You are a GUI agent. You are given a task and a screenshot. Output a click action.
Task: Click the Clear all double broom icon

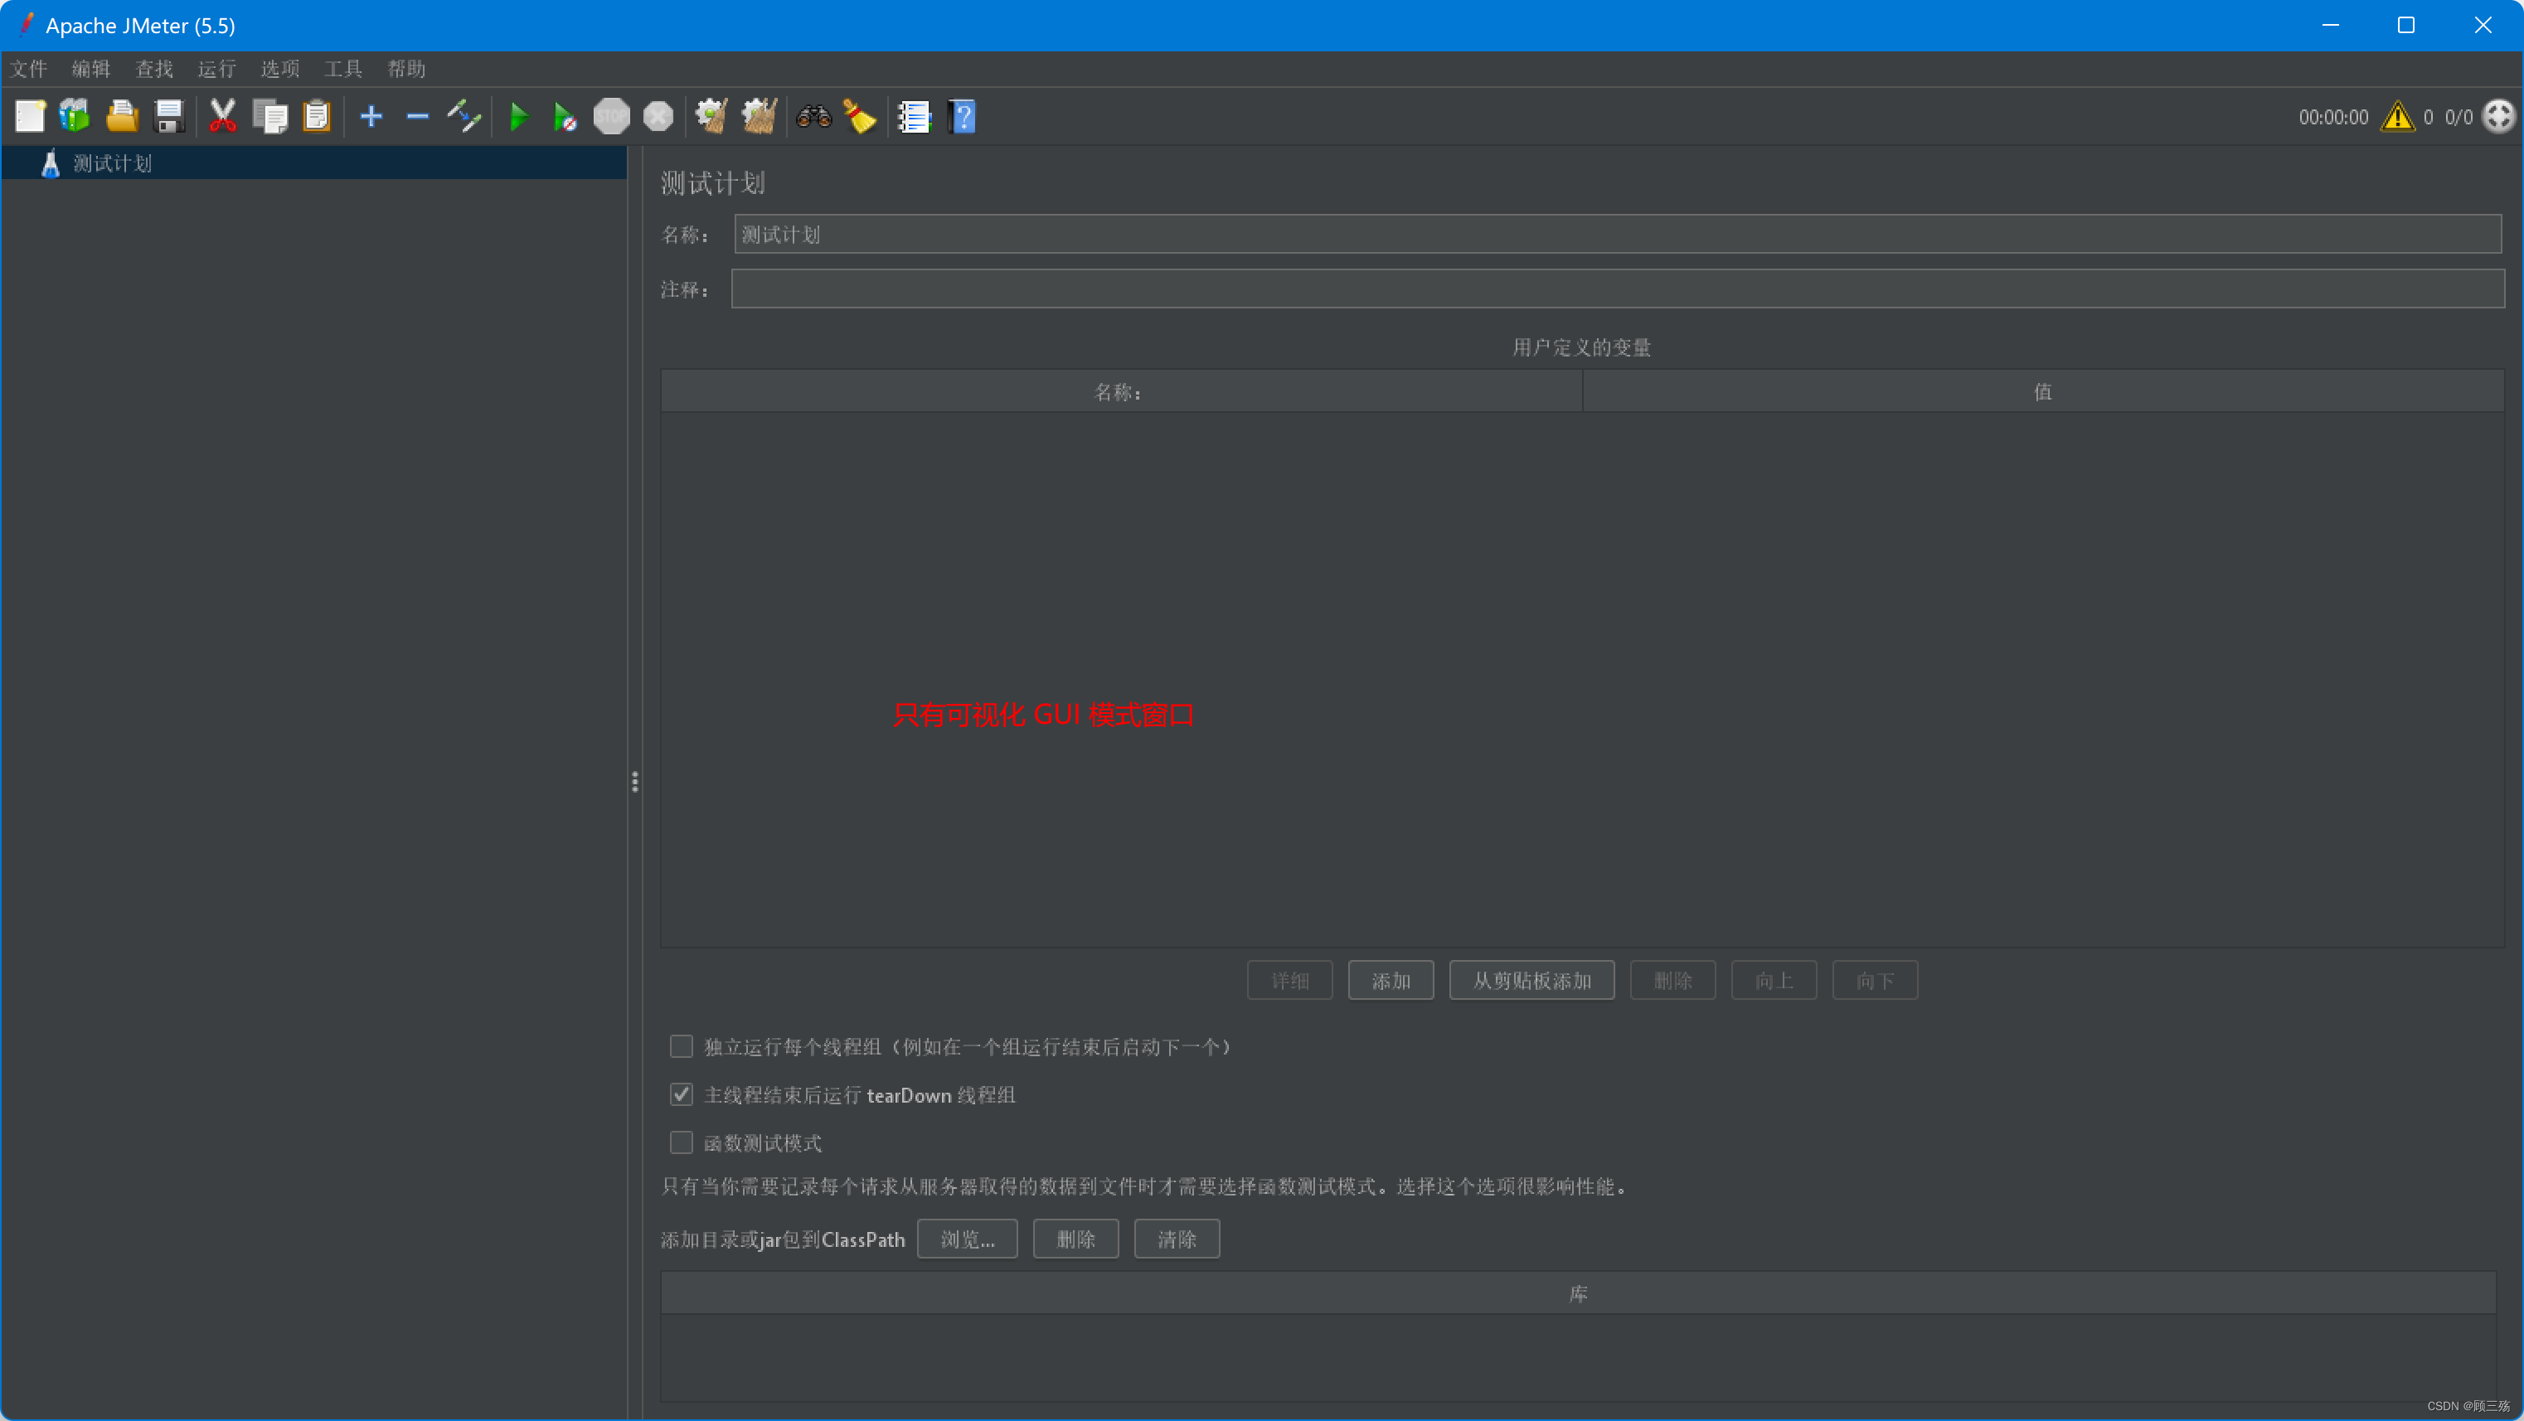(759, 117)
